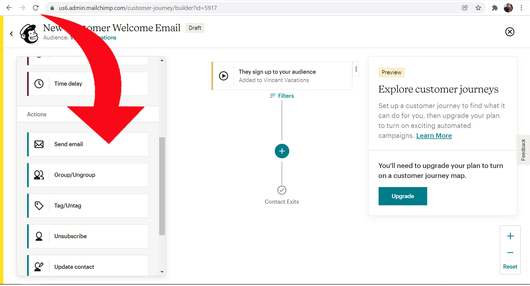Viewport: 530px width, 286px height.
Task: Click the Send email envelope icon
Action: pos(39,144)
